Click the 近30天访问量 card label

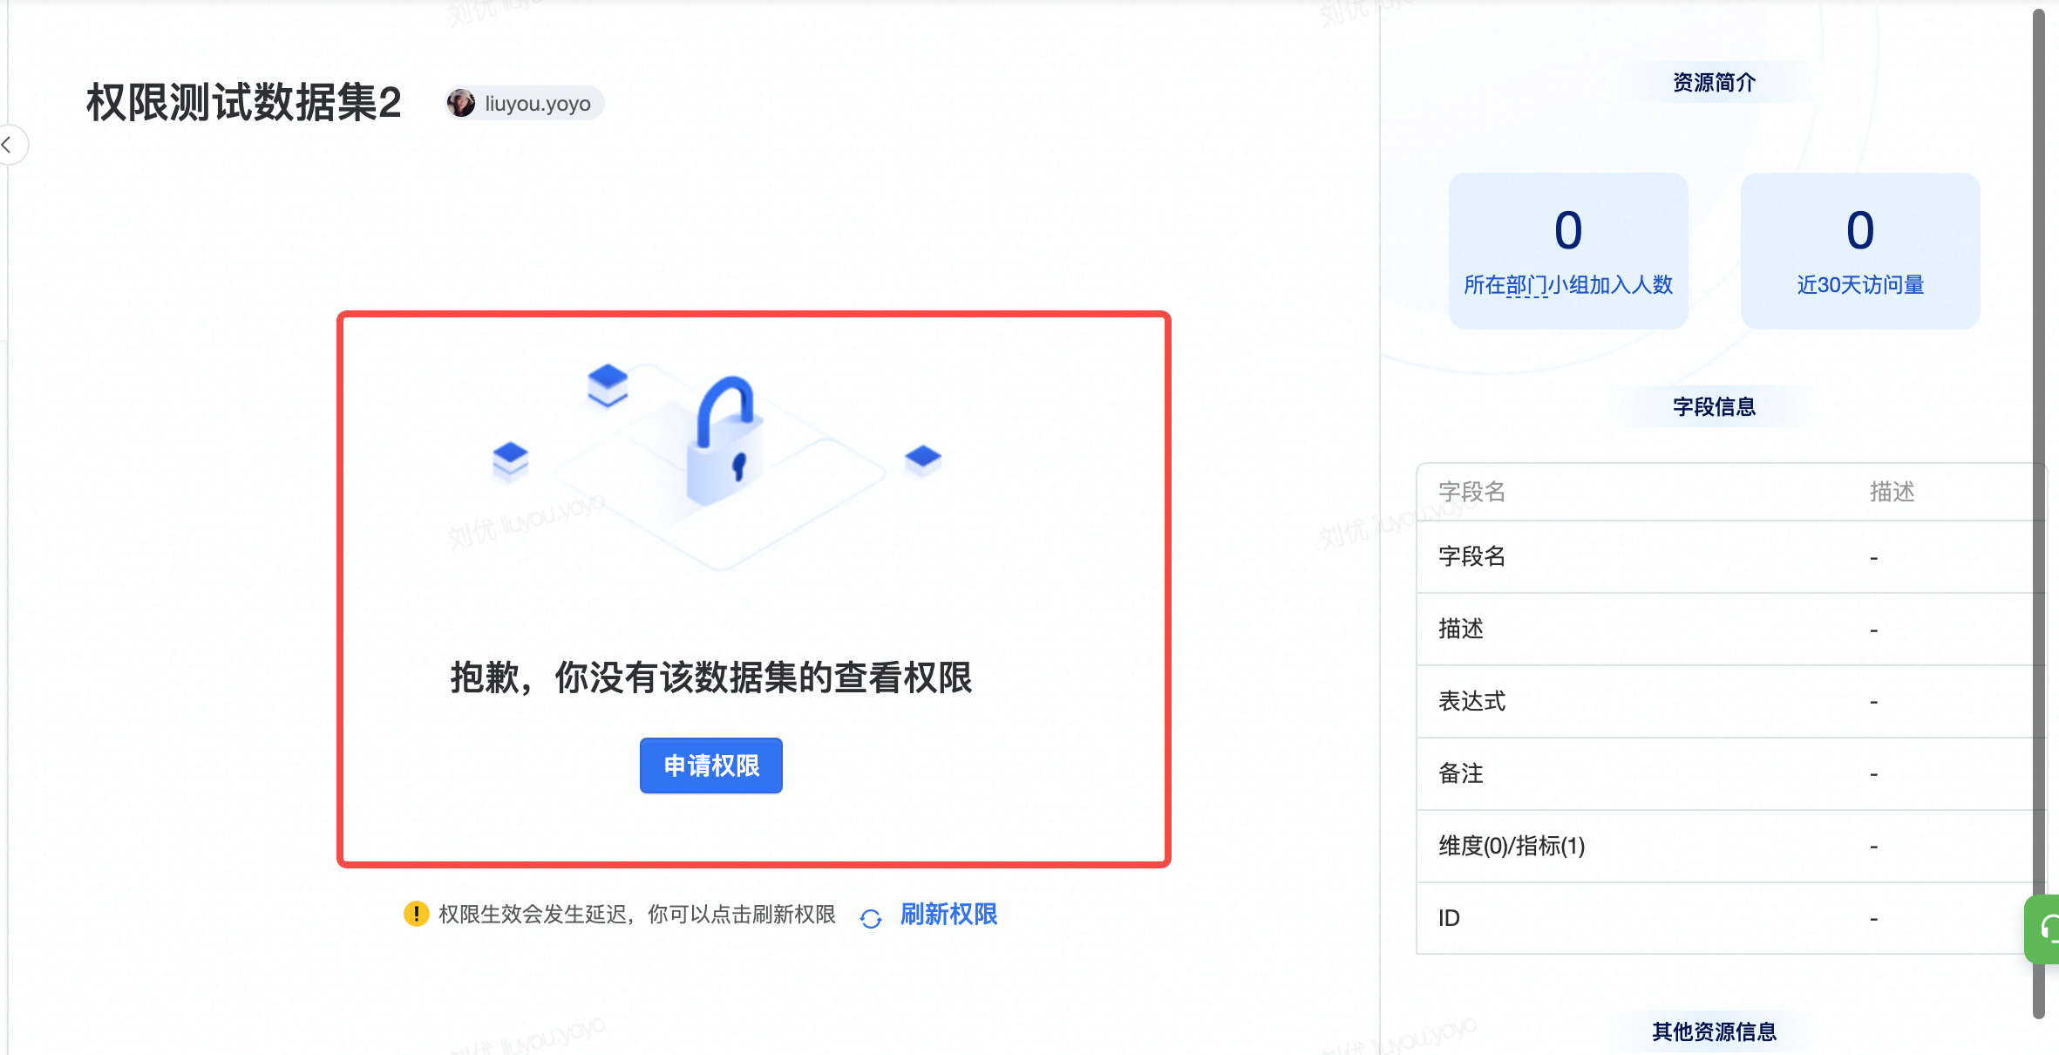click(x=1860, y=285)
